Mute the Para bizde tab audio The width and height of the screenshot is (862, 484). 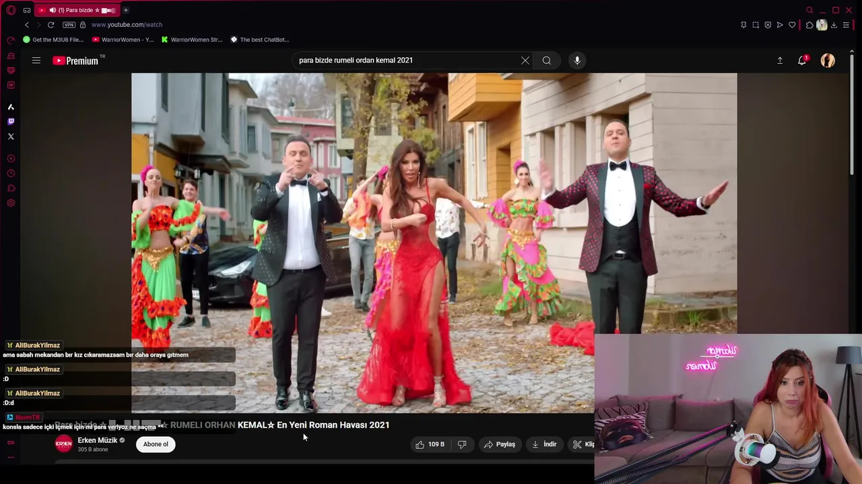pyautogui.click(x=53, y=10)
